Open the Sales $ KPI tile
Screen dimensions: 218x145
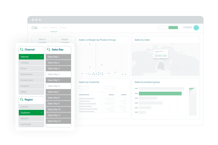42,40
